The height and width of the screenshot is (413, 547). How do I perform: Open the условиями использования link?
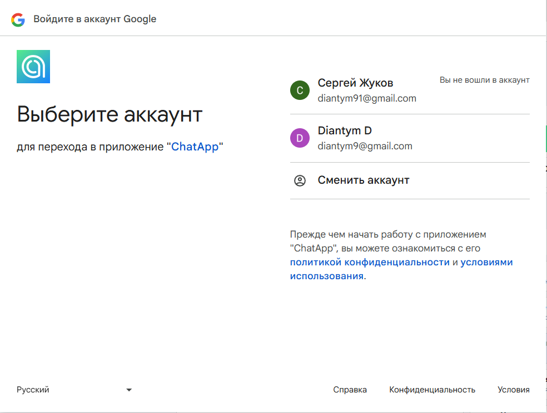(486, 262)
